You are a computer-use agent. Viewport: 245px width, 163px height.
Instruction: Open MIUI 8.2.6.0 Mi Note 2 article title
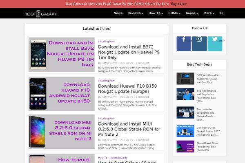(x=129, y=129)
